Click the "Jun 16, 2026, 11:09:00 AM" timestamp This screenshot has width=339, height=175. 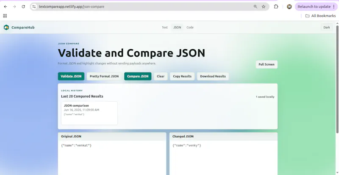point(81,110)
